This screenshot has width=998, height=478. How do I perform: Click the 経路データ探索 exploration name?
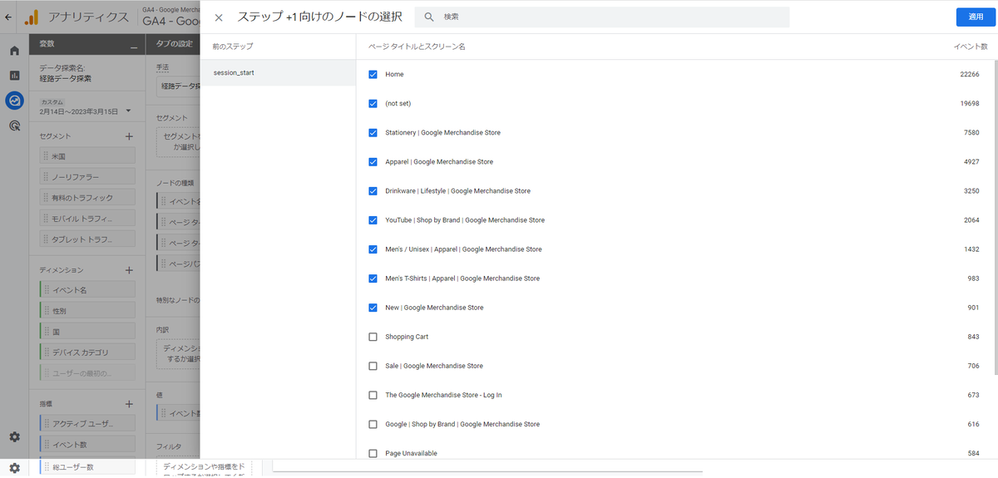tap(66, 79)
